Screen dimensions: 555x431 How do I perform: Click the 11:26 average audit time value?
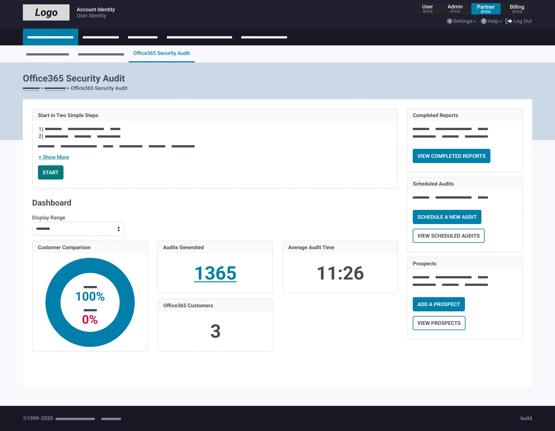(x=340, y=273)
